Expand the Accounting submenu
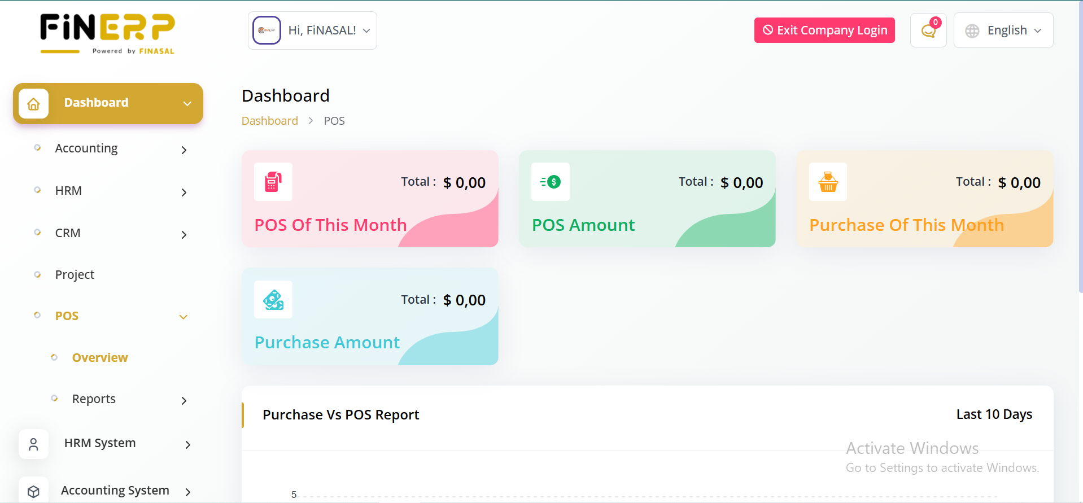The width and height of the screenshot is (1083, 503). pos(184,150)
